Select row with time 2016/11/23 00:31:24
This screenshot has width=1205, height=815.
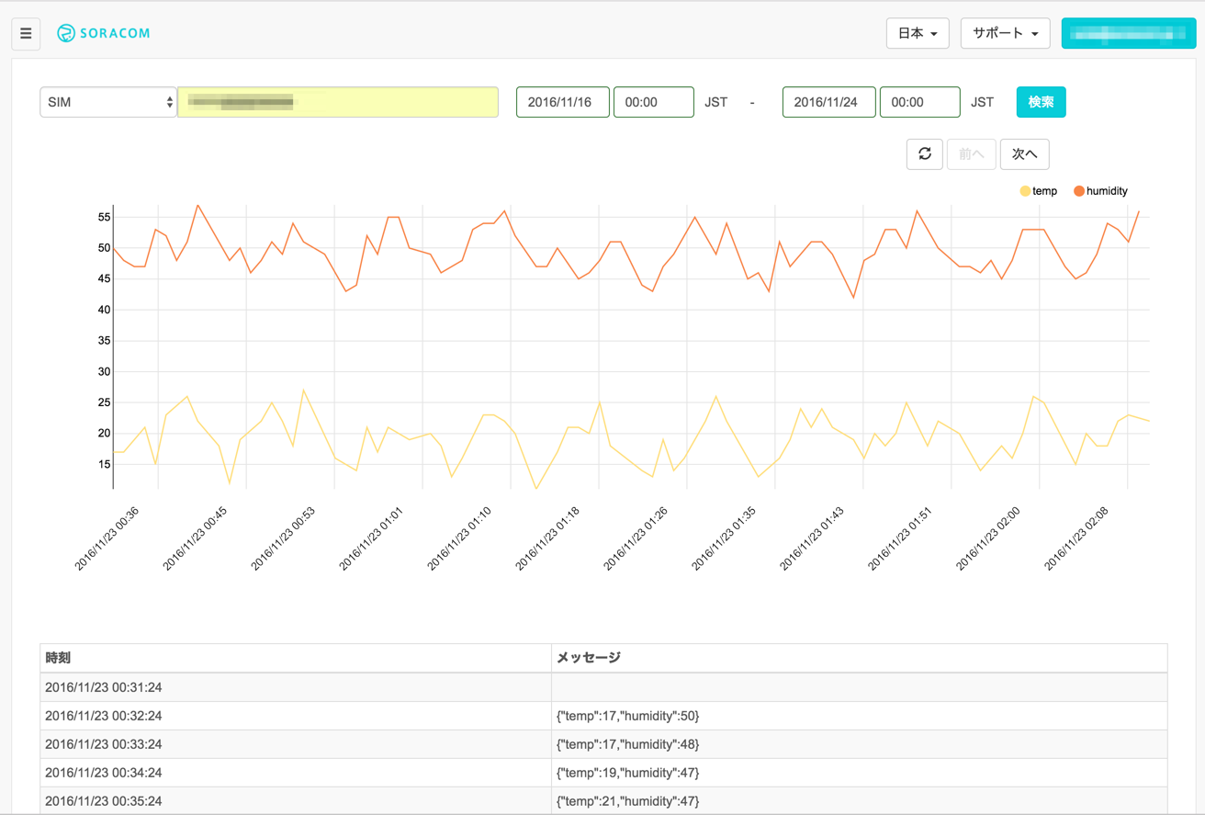pos(603,687)
